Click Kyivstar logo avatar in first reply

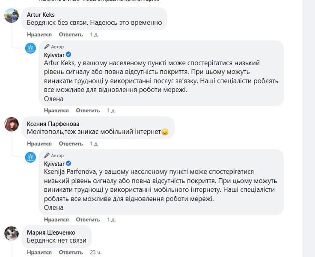(x=30, y=48)
